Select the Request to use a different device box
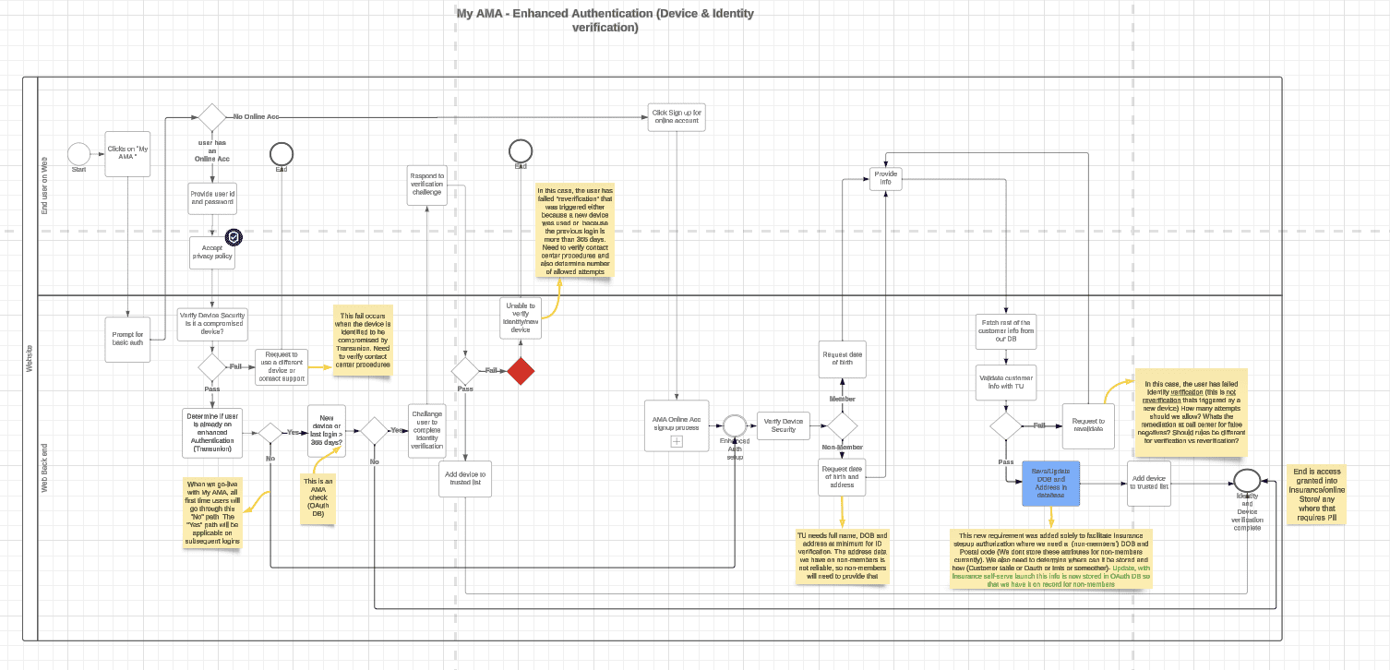 [281, 366]
